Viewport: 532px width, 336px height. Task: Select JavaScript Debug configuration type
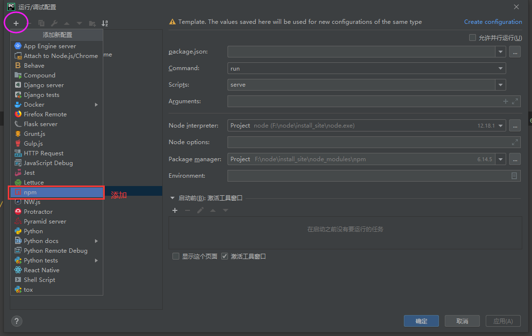[x=57, y=163]
